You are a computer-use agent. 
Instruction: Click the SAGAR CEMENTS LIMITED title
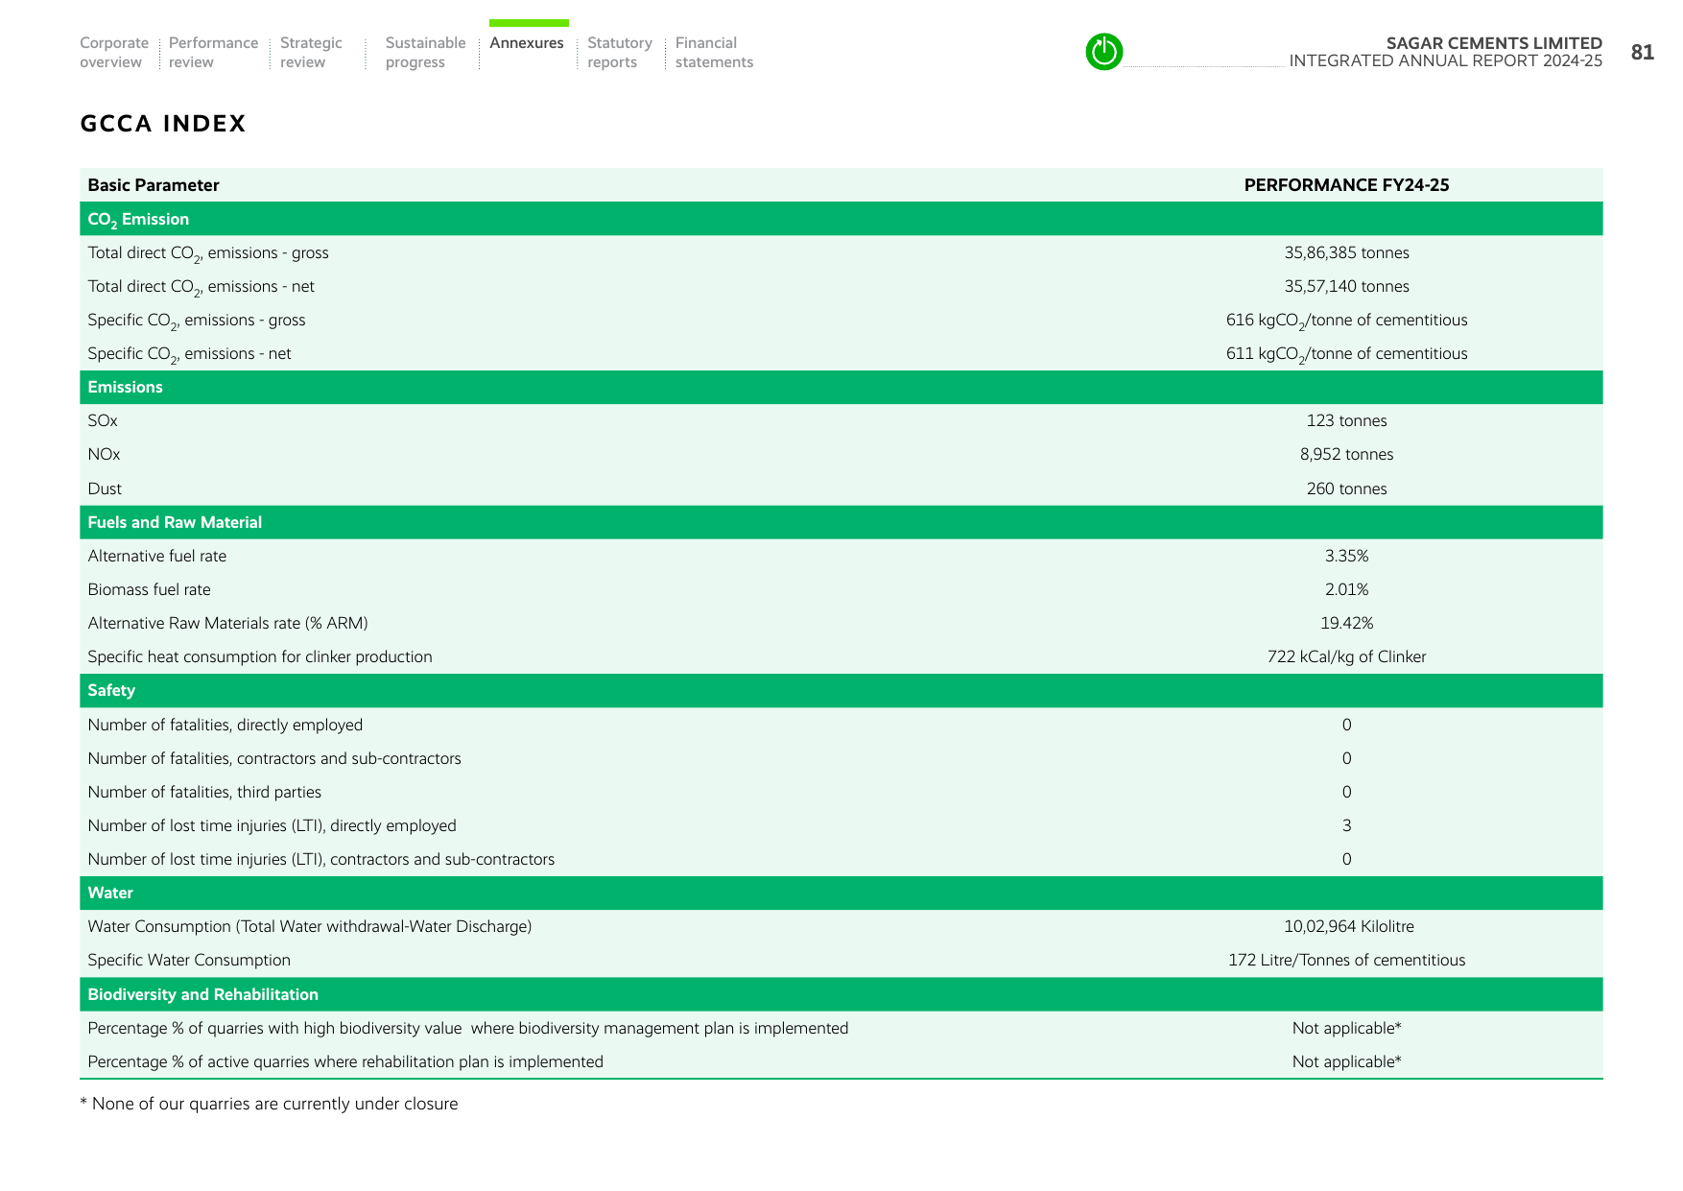[1494, 43]
